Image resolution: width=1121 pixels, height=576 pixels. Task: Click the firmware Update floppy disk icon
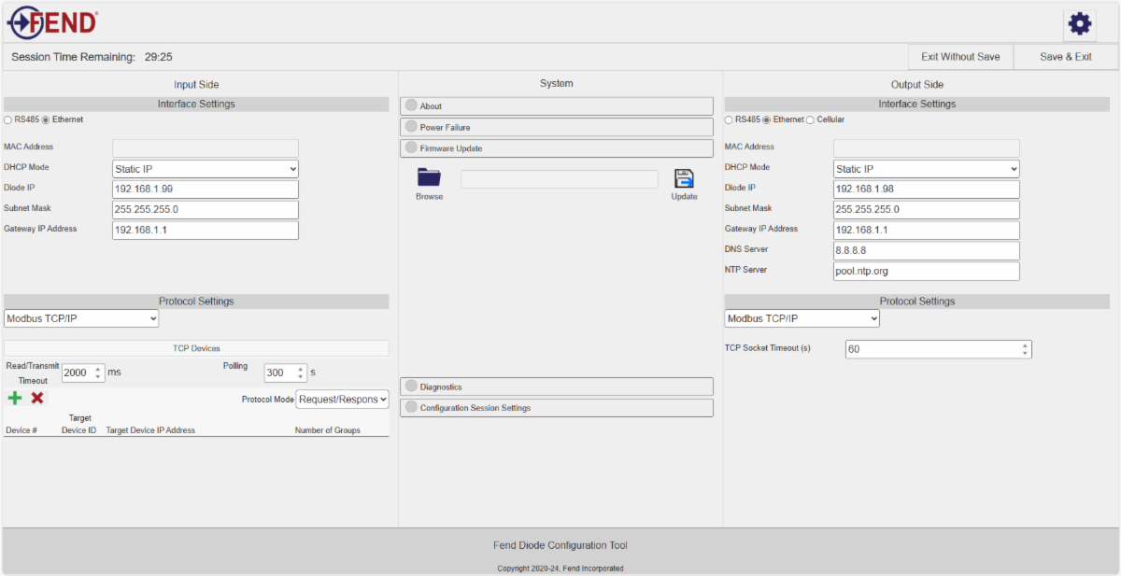click(x=684, y=178)
